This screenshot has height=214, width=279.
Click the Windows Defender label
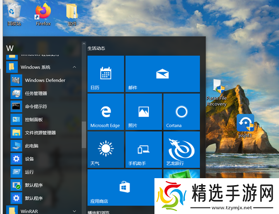tap(45, 80)
